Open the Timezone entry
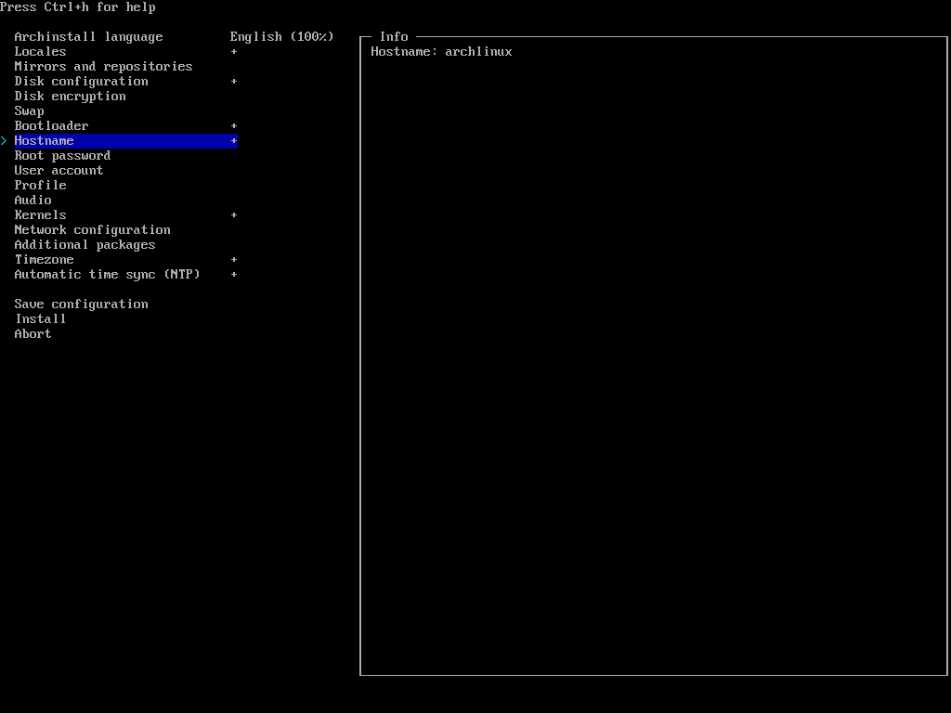951x713 pixels. click(45, 260)
